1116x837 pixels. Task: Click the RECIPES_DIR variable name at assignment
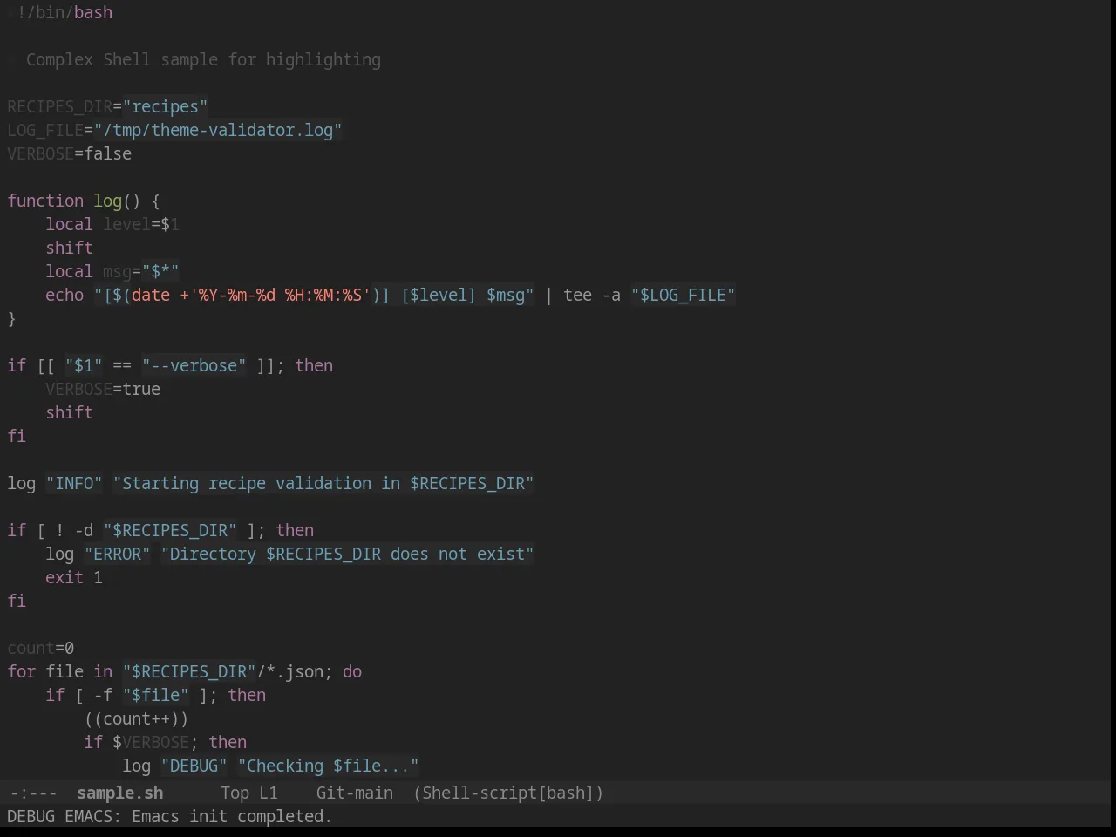60,106
